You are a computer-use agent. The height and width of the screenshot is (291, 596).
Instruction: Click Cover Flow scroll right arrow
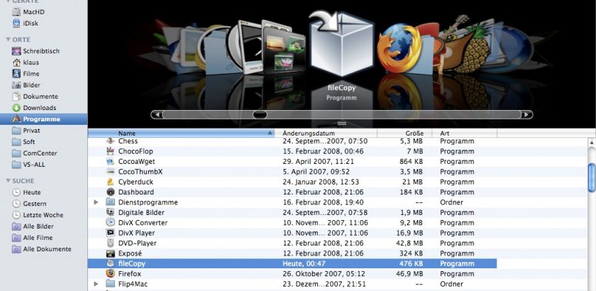[526, 114]
